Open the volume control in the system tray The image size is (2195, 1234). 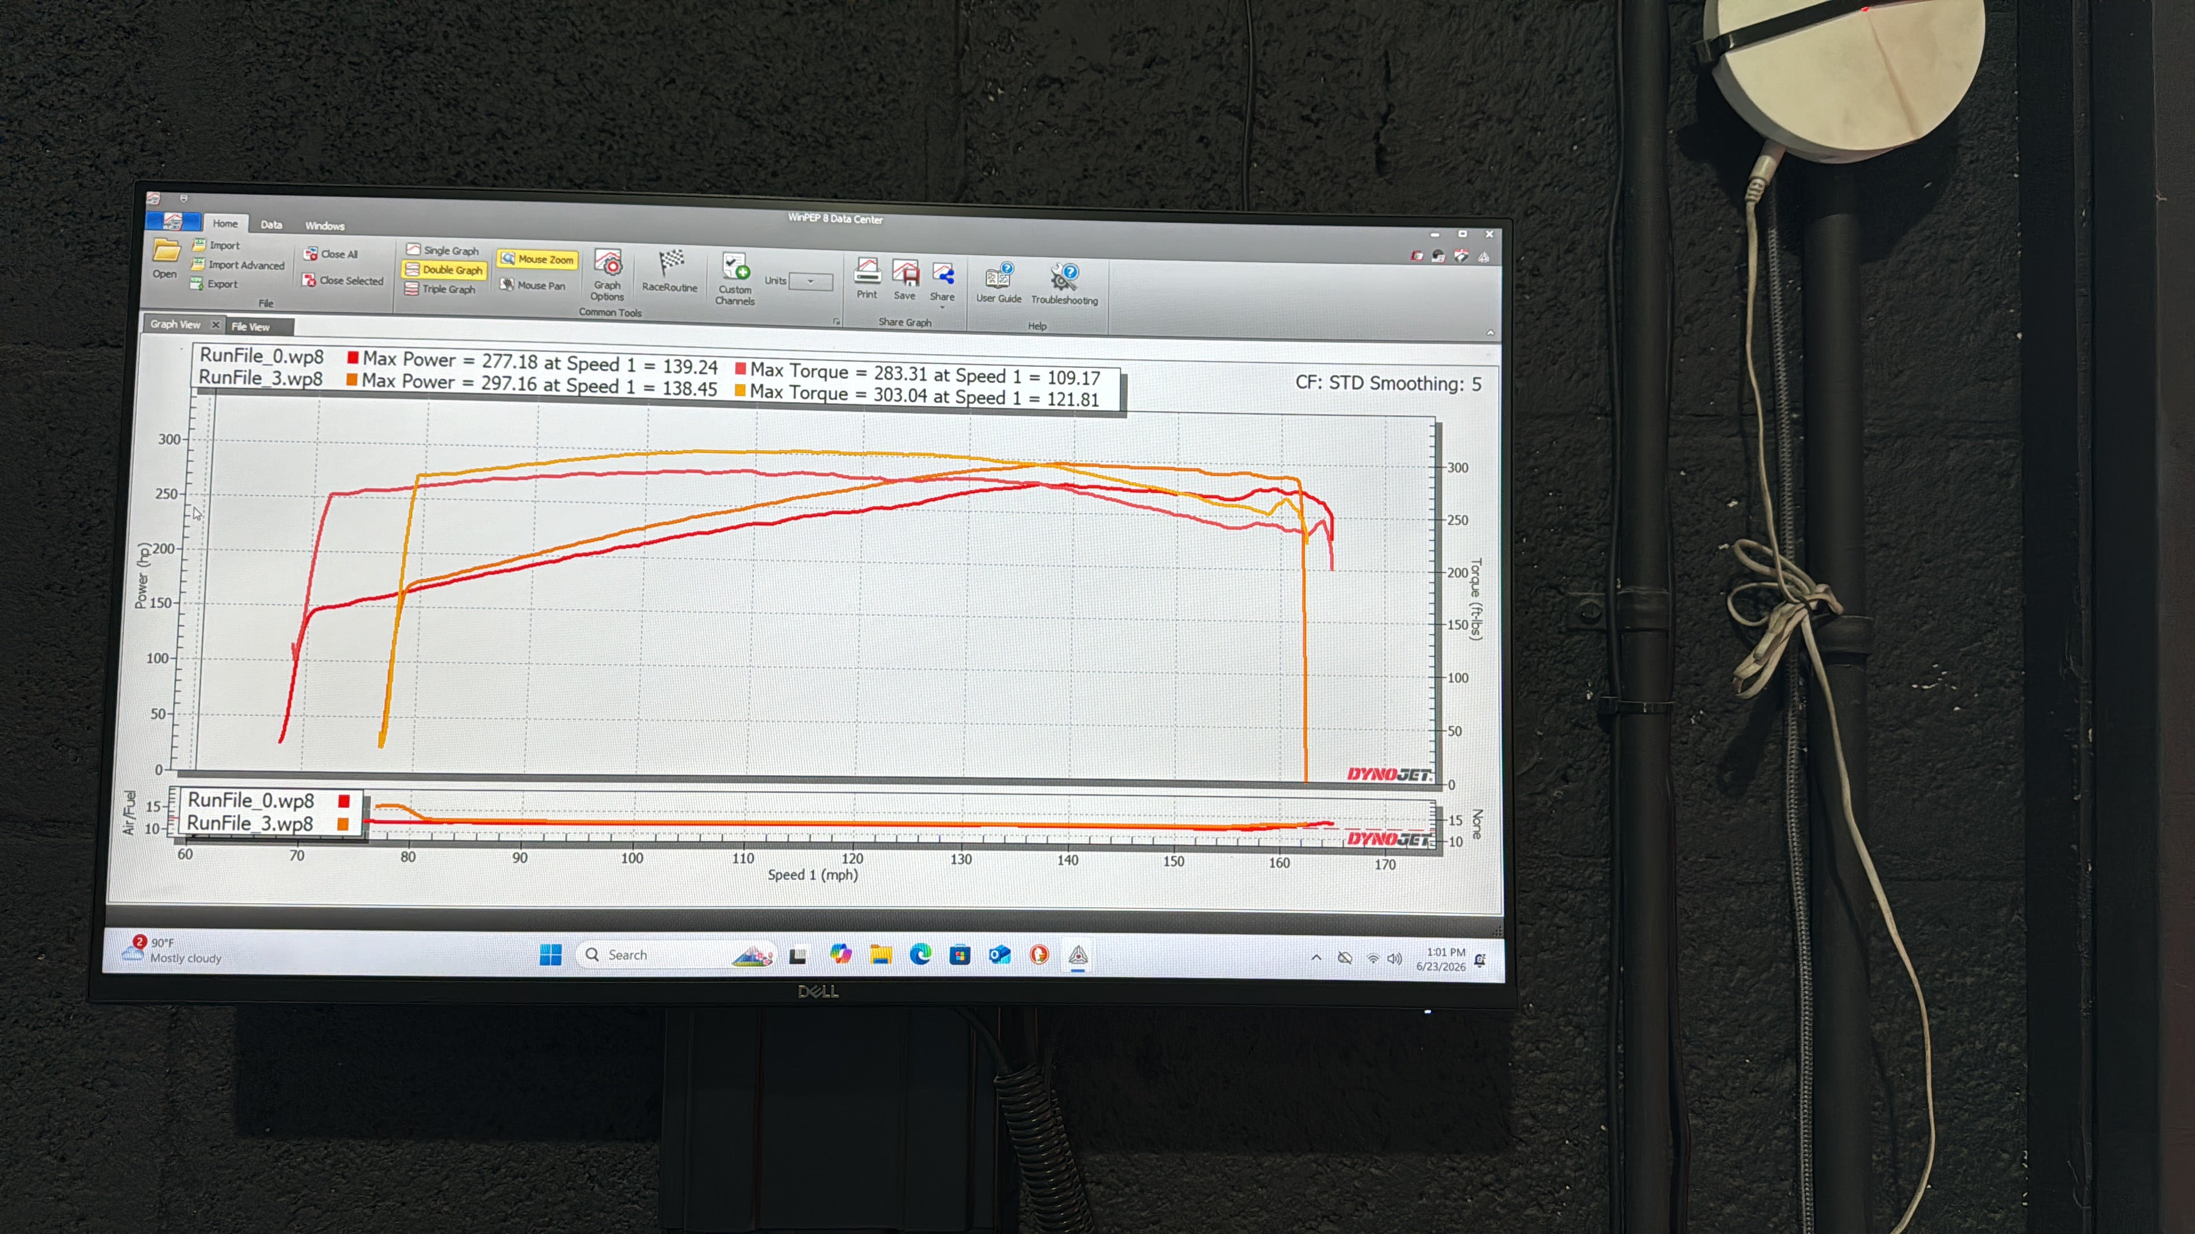pyautogui.click(x=1394, y=959)
